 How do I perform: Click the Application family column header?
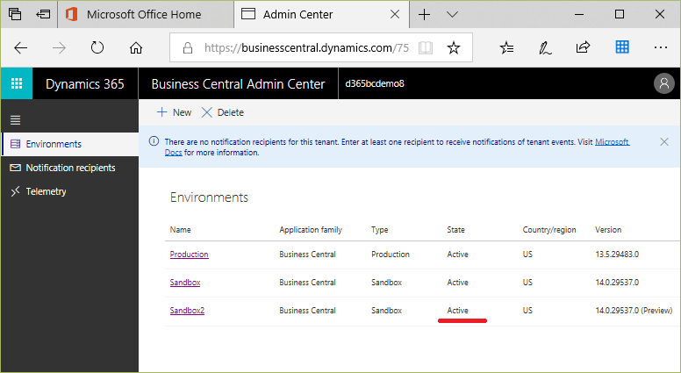pos(311,230)
